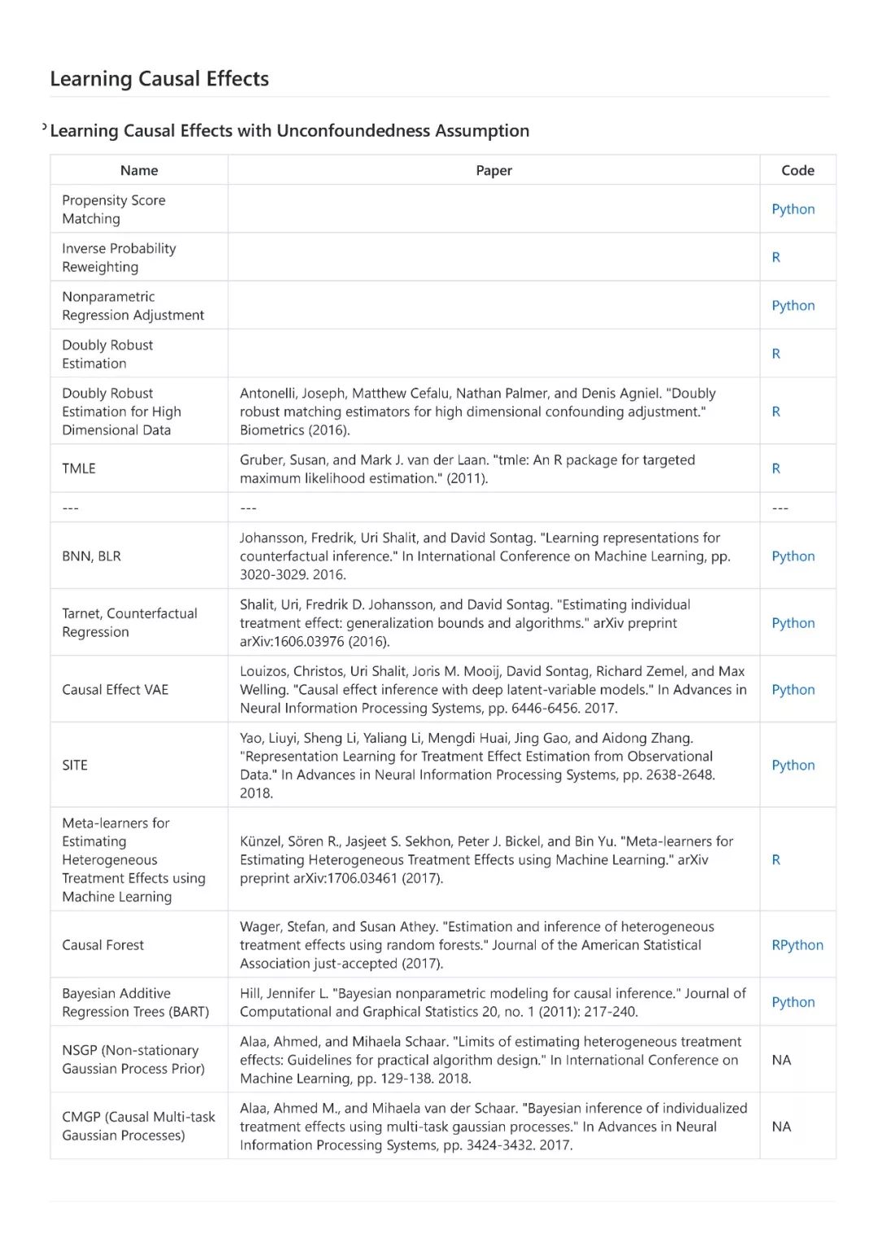Open the TMLE R code link

pyautogui.click(x=776, y=469)
